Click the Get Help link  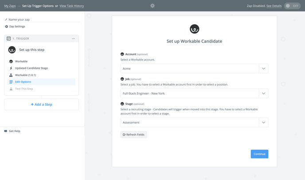(x=14, y=131)
